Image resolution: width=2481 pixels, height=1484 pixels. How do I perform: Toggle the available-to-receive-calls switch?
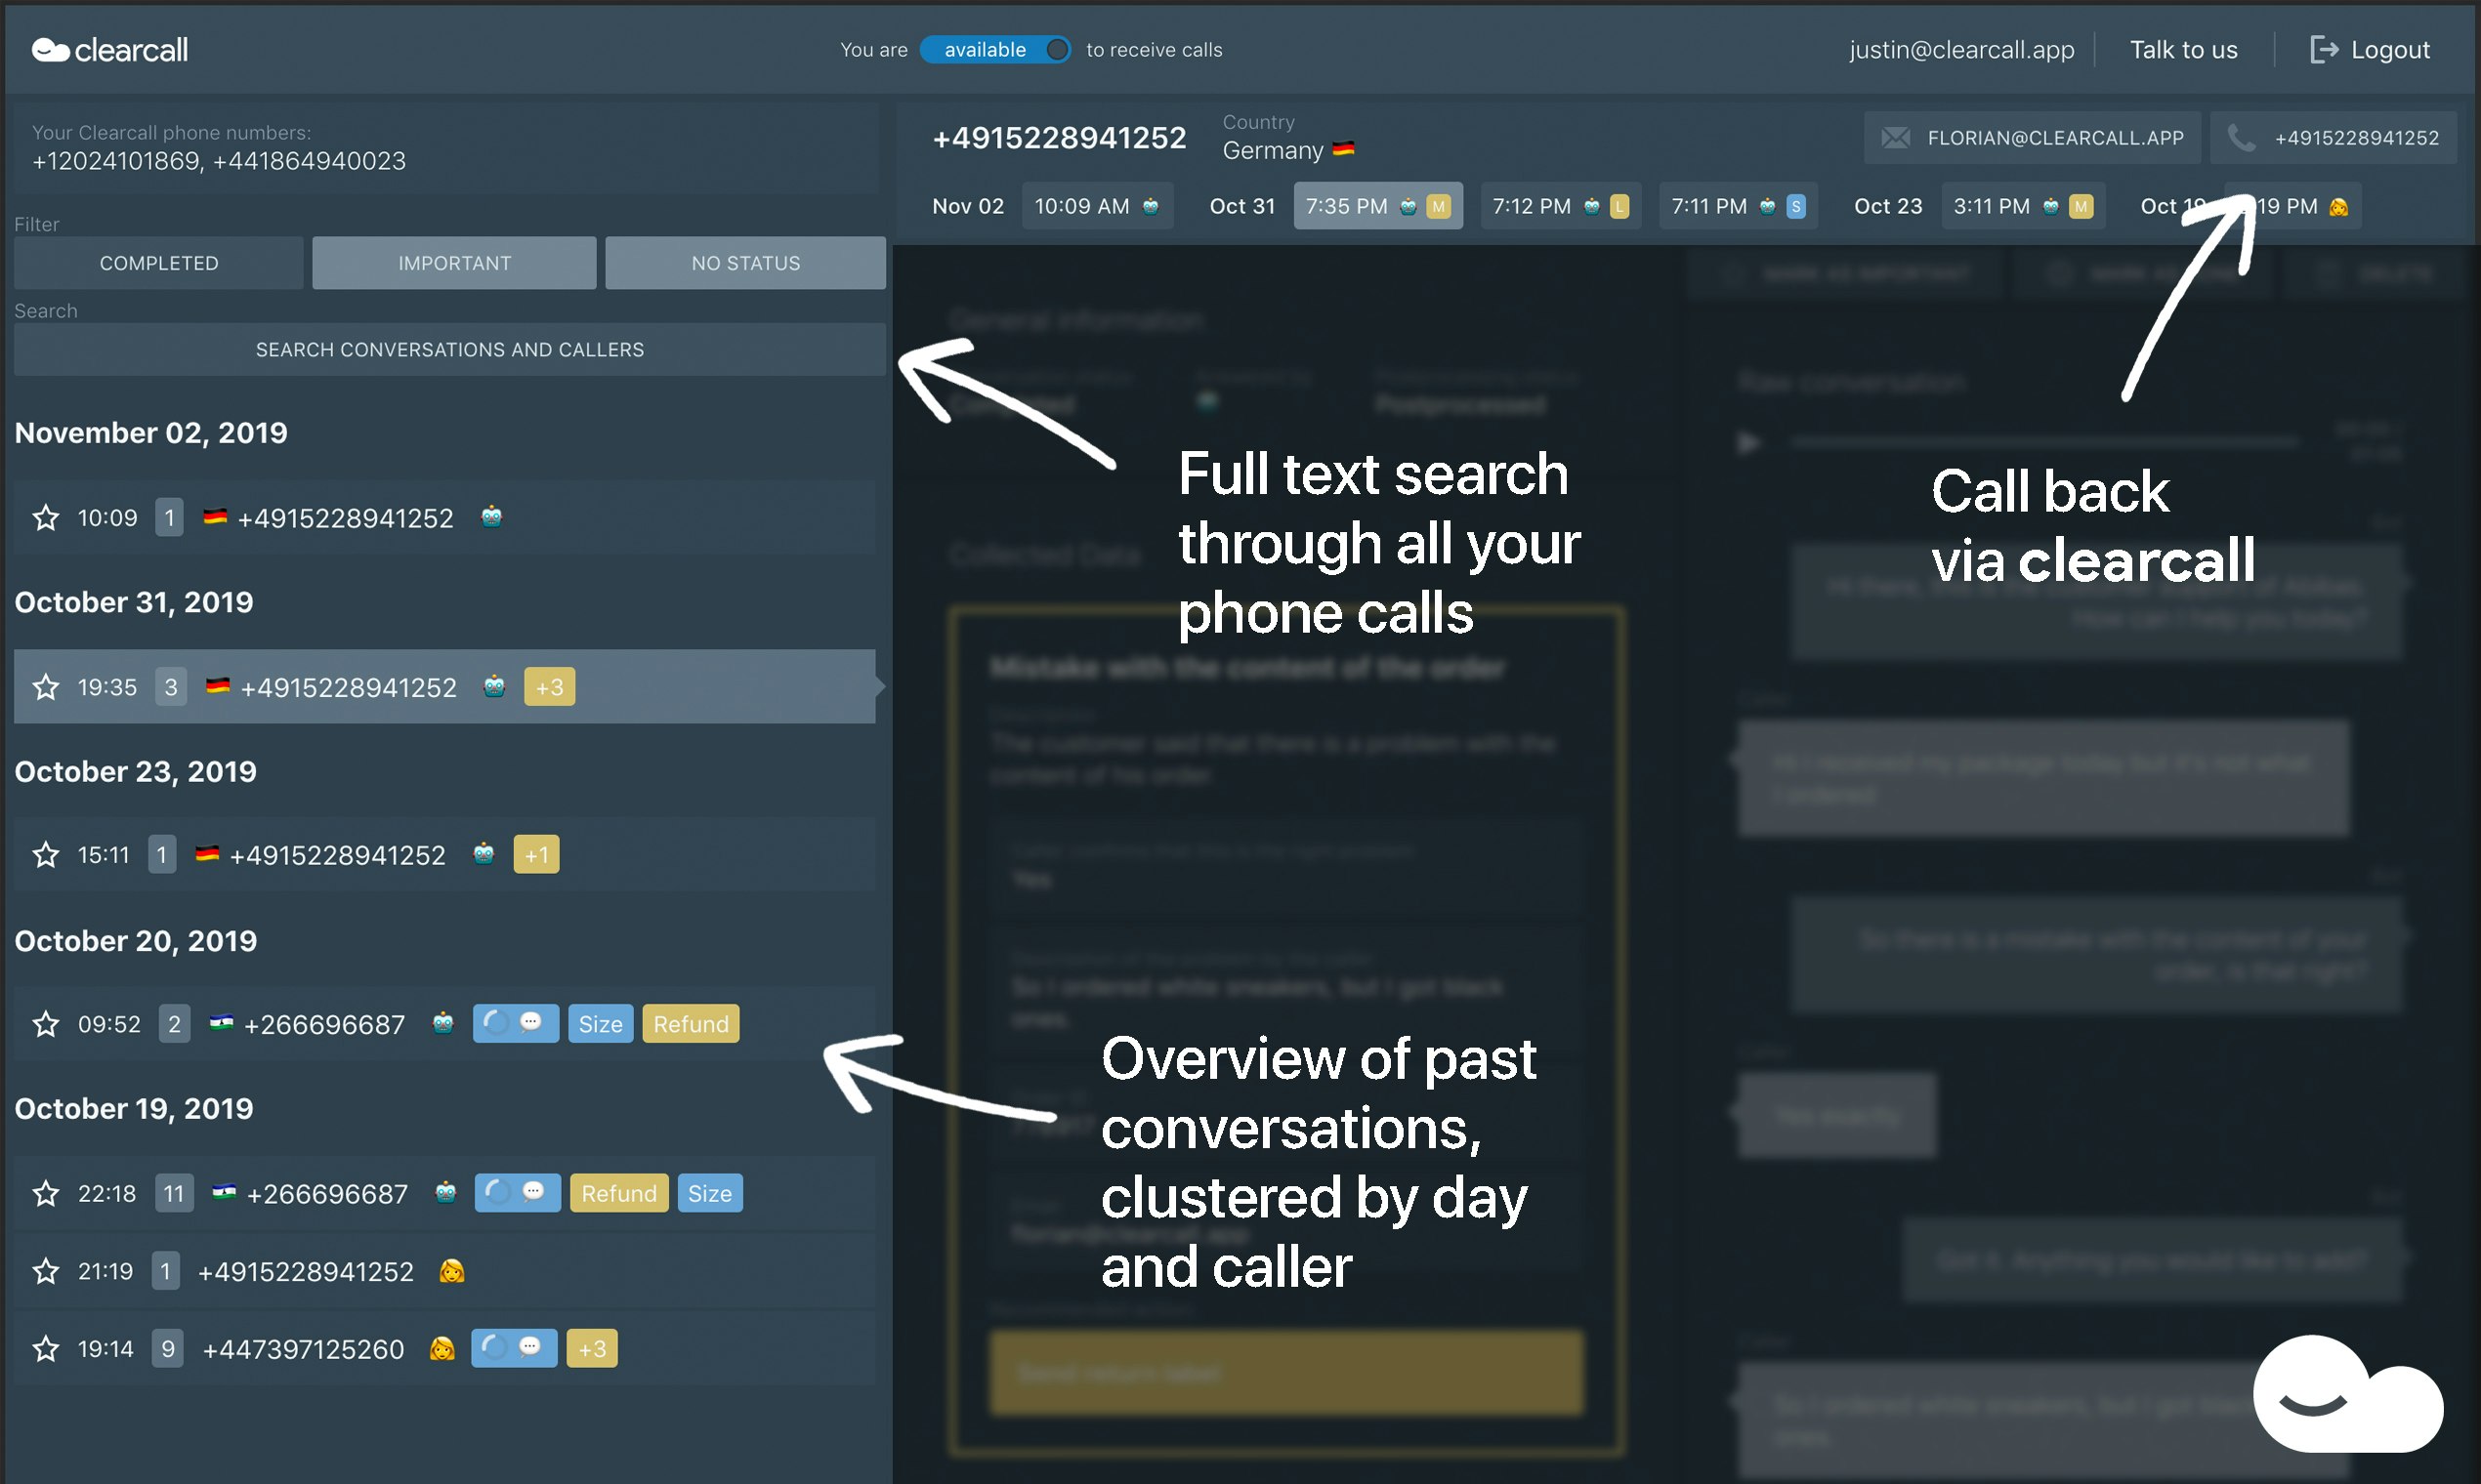point(994,49)
